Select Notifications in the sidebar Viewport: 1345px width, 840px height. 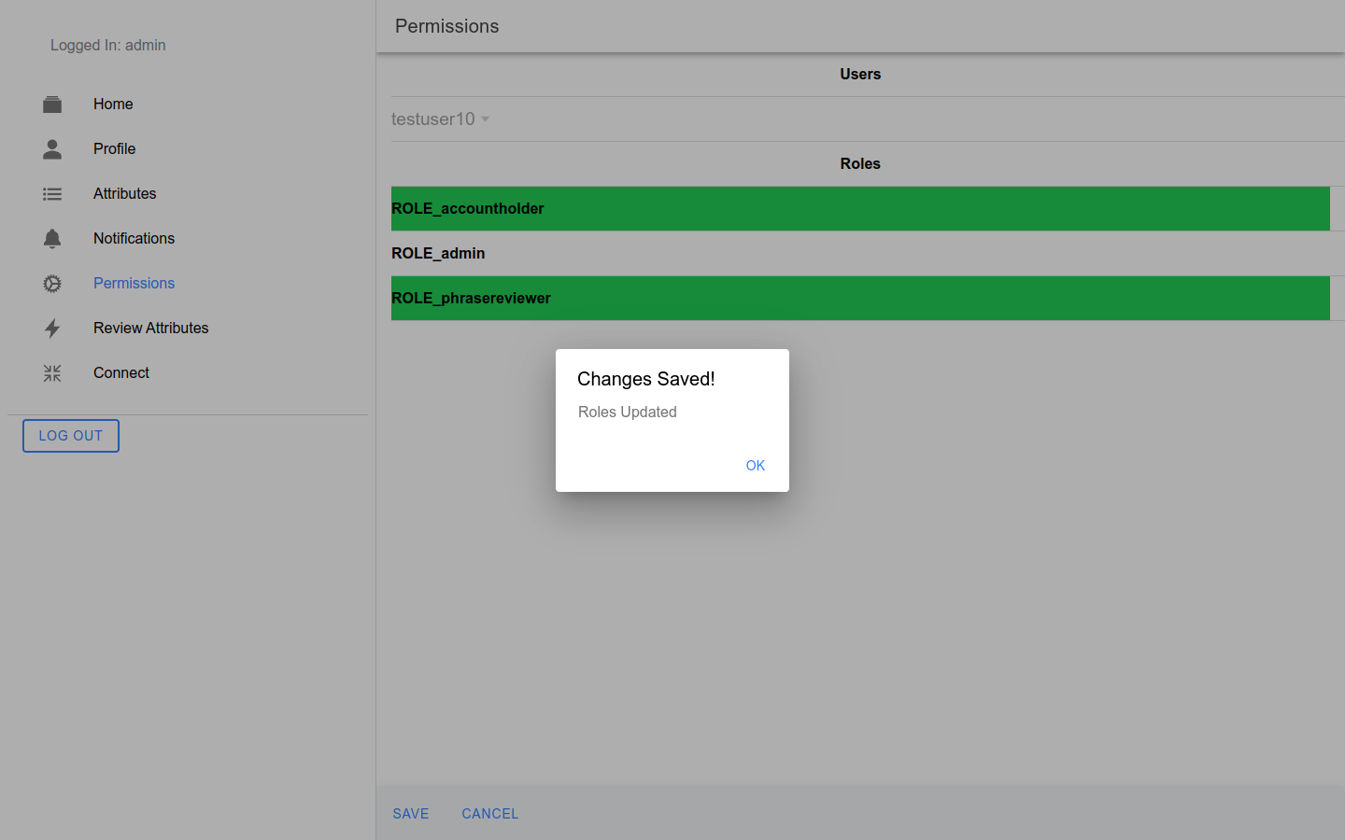pyautogui.click(x=134, y=239)
